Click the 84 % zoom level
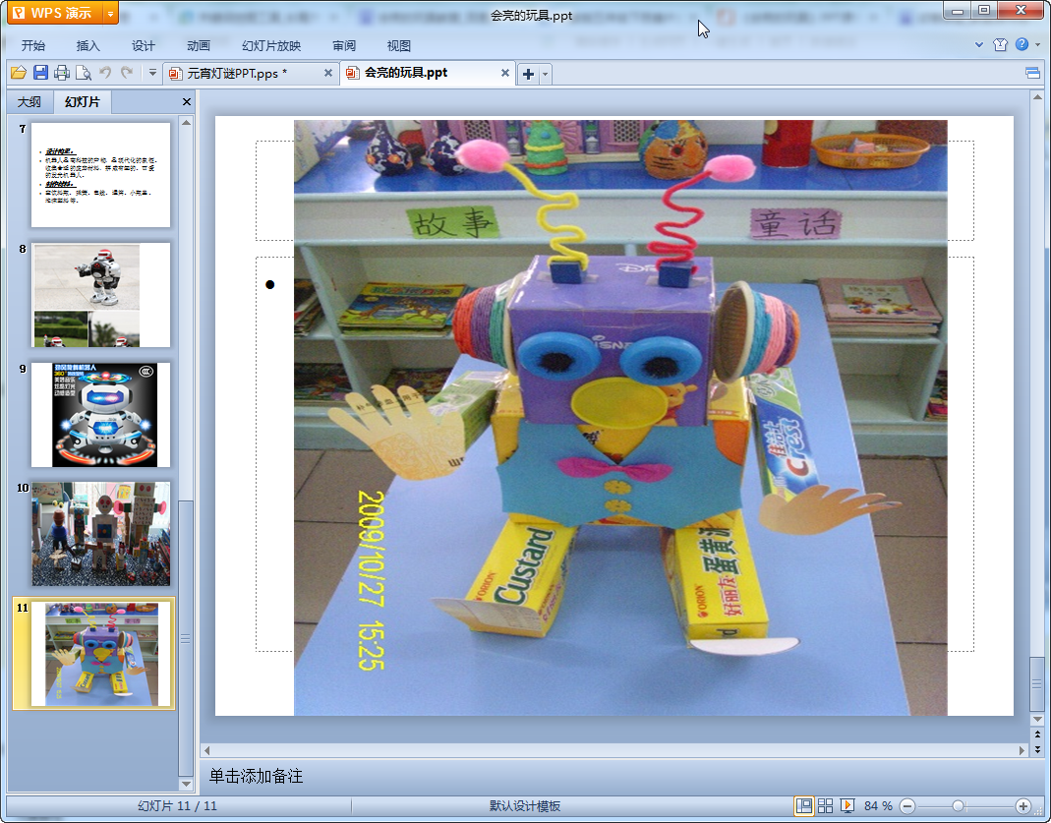Image resolution: width=1051 pixels, height=823 pixels. coord(878,805)
